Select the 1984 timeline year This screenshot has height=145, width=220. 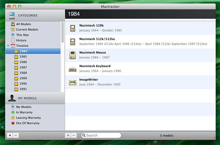pos(33,51)
